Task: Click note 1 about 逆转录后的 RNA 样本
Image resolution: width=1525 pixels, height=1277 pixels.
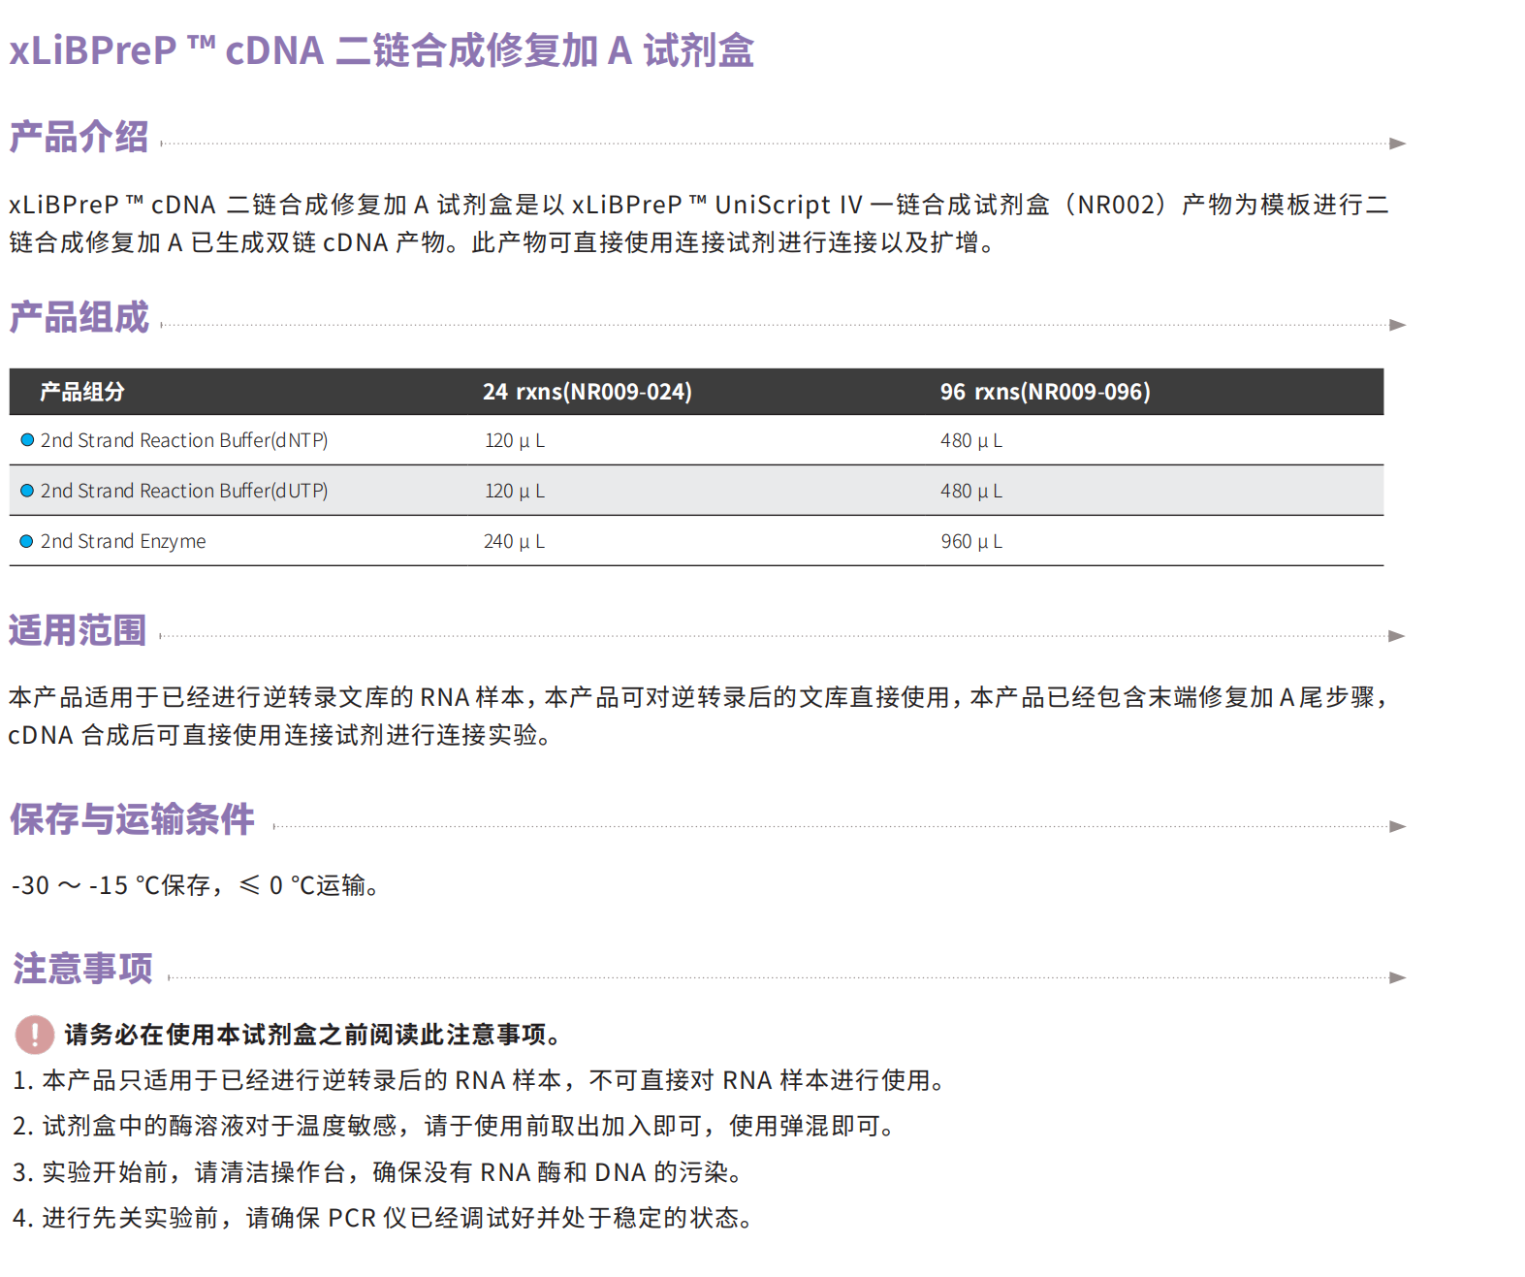Action: 479,1080
